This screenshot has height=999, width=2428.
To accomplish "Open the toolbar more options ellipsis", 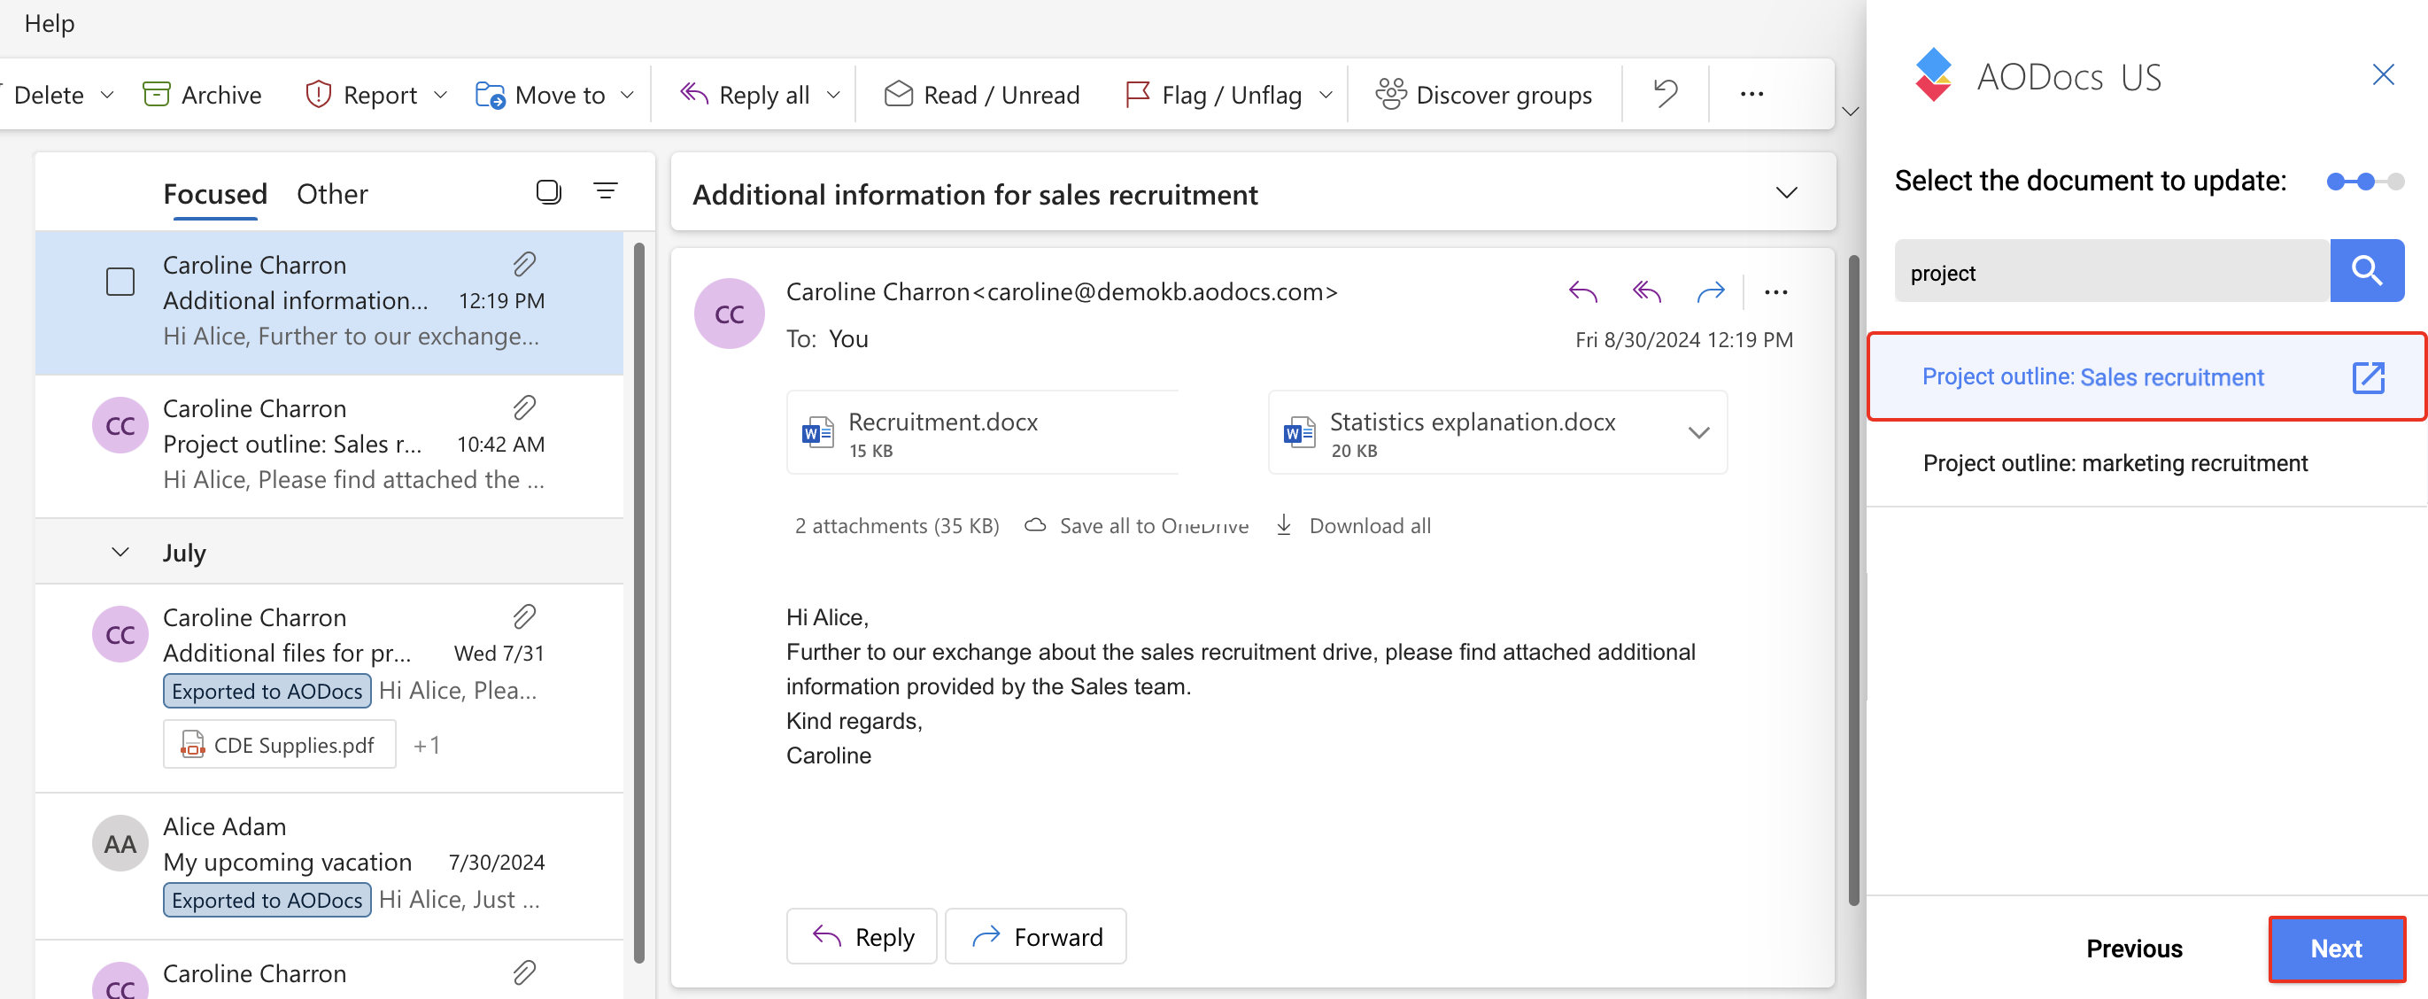I will point(1751,93).
